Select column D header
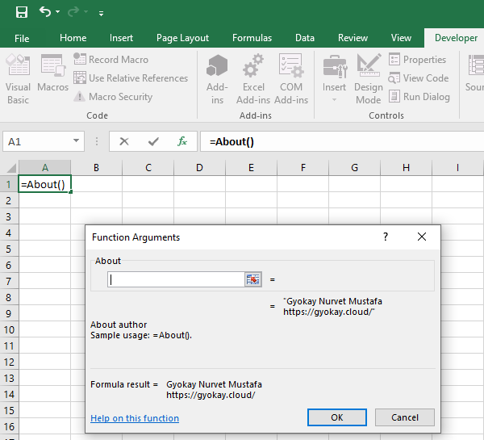This screenshot has height=440, width=484. click(x=199, y=167)
